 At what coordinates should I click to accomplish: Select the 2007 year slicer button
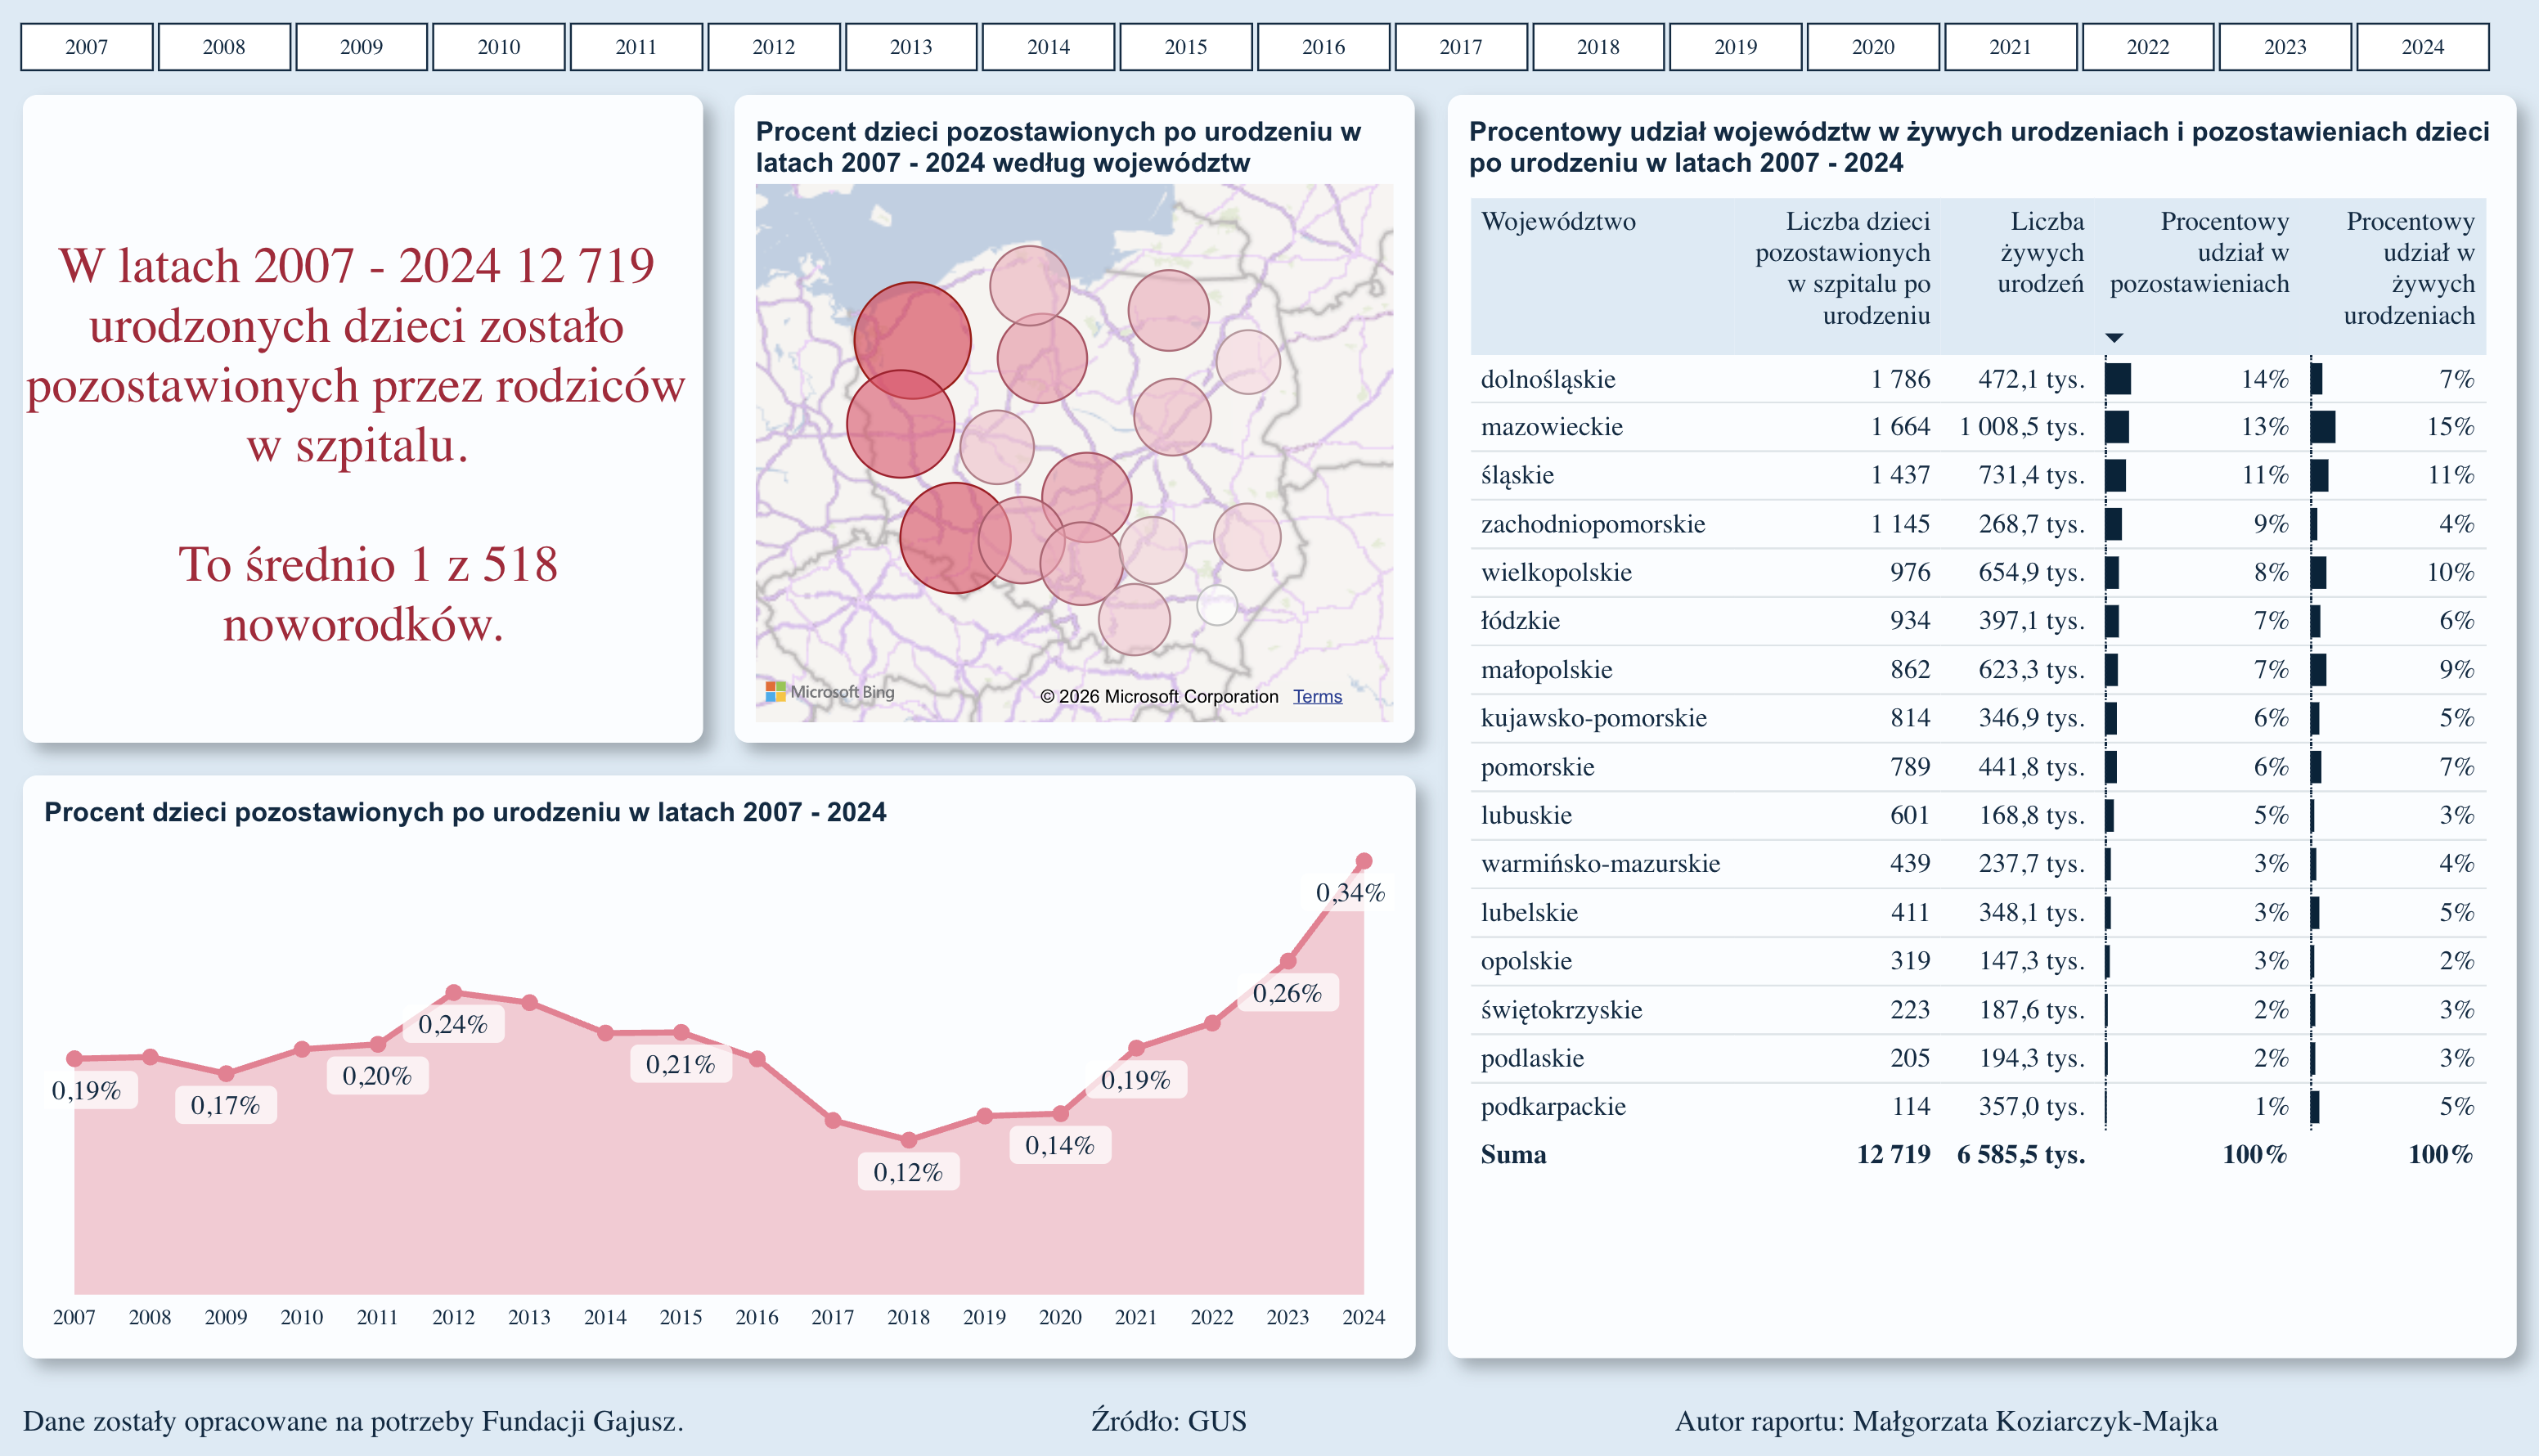tap(87, 47)
